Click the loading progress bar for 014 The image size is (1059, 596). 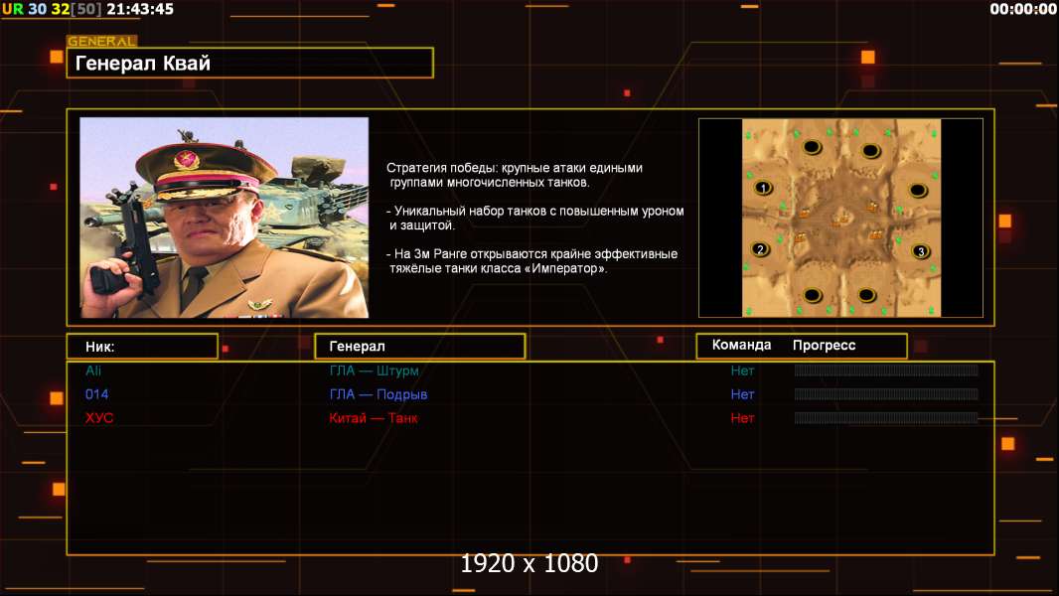(x=886, y=393)
